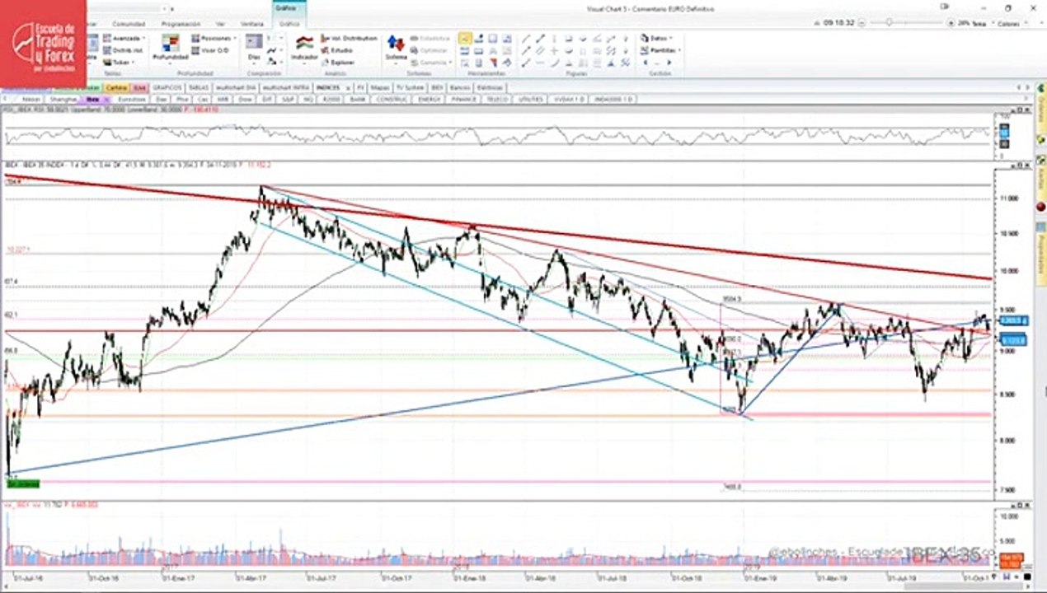Increase zoom with the plus button
Viewport: 1047px width, 593px height.
951,22
